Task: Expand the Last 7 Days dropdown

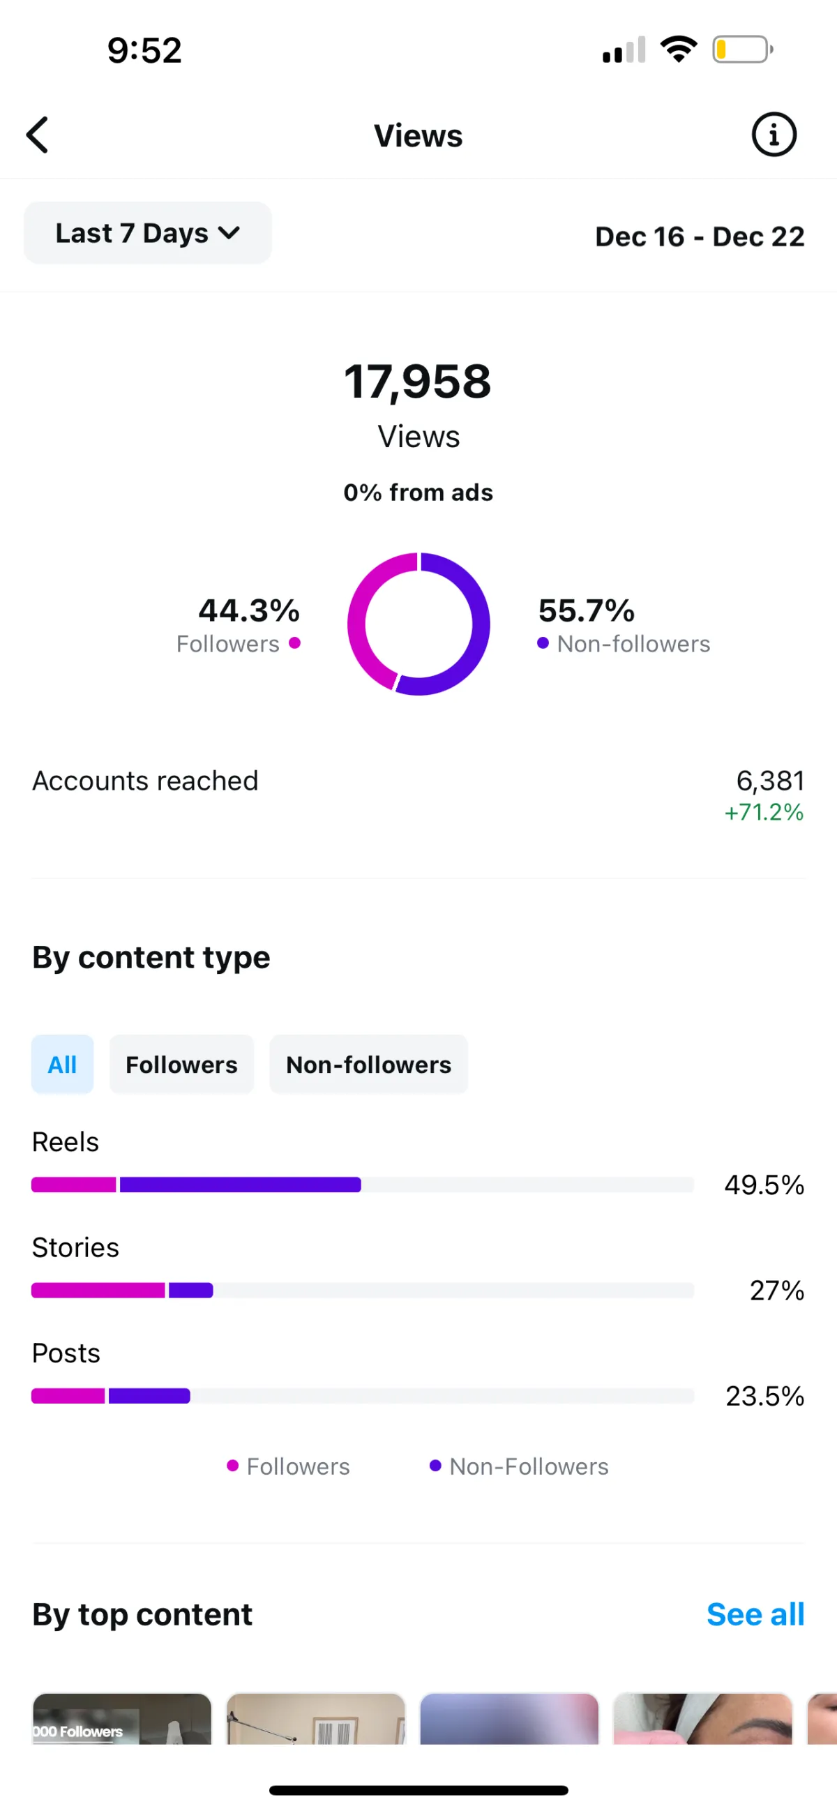Action: coord(148,234)
